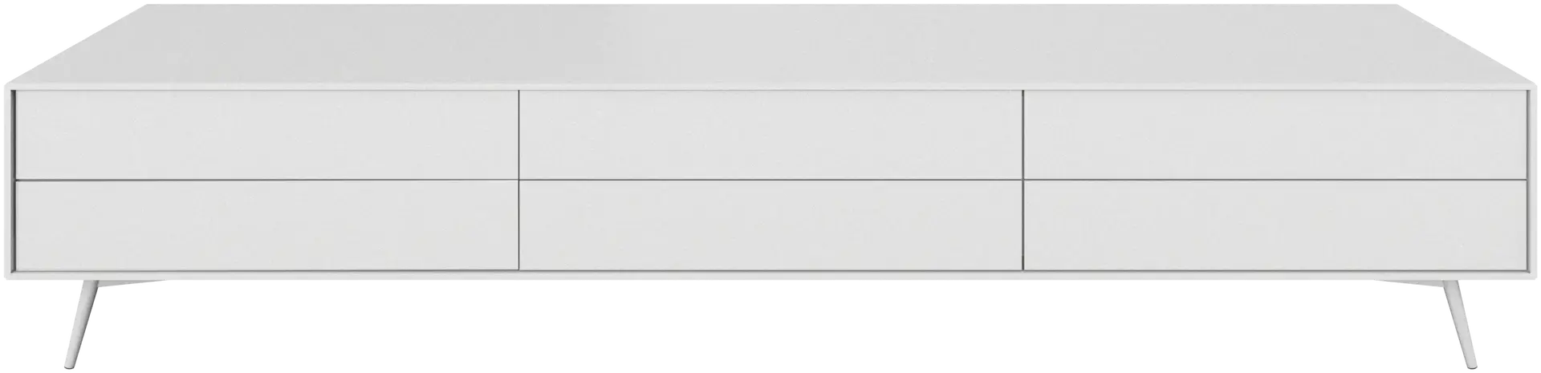Click the bottom-middle drawer front
The height and width of the screenshot is (373, 1541).
click(x=770, y=225)
